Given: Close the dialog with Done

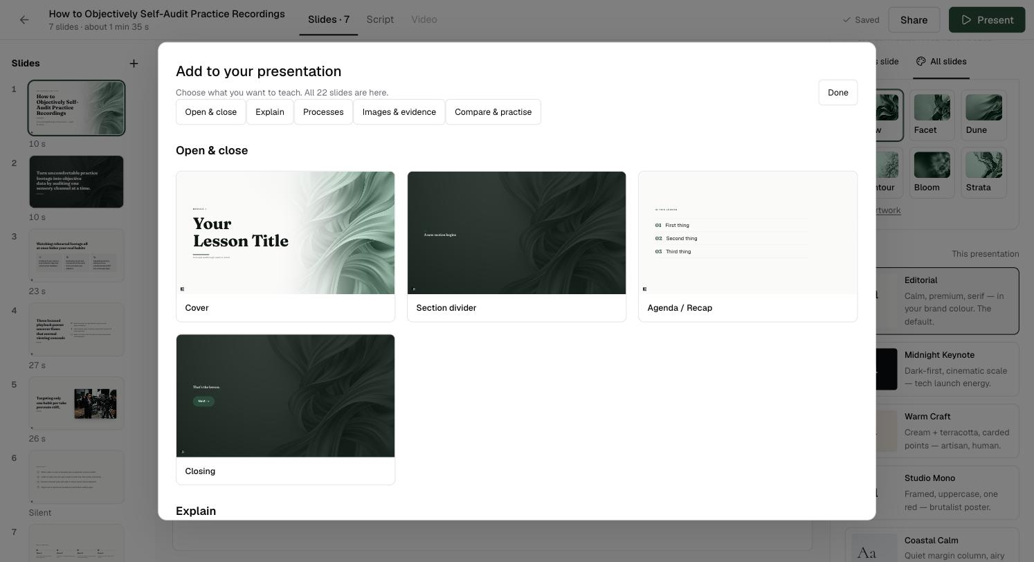Looking at the screenshot, I should coord(837,93).
